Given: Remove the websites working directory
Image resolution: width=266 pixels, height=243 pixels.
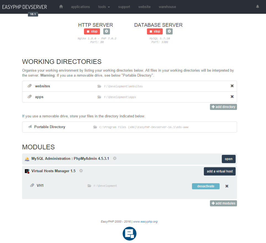Looking at the screenshot, I should [232, 86].
